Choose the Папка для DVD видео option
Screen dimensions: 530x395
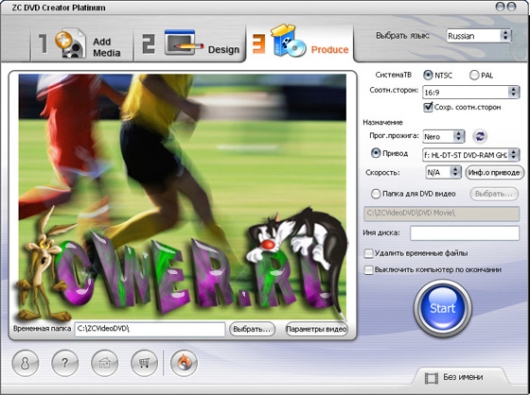point(376,194)
